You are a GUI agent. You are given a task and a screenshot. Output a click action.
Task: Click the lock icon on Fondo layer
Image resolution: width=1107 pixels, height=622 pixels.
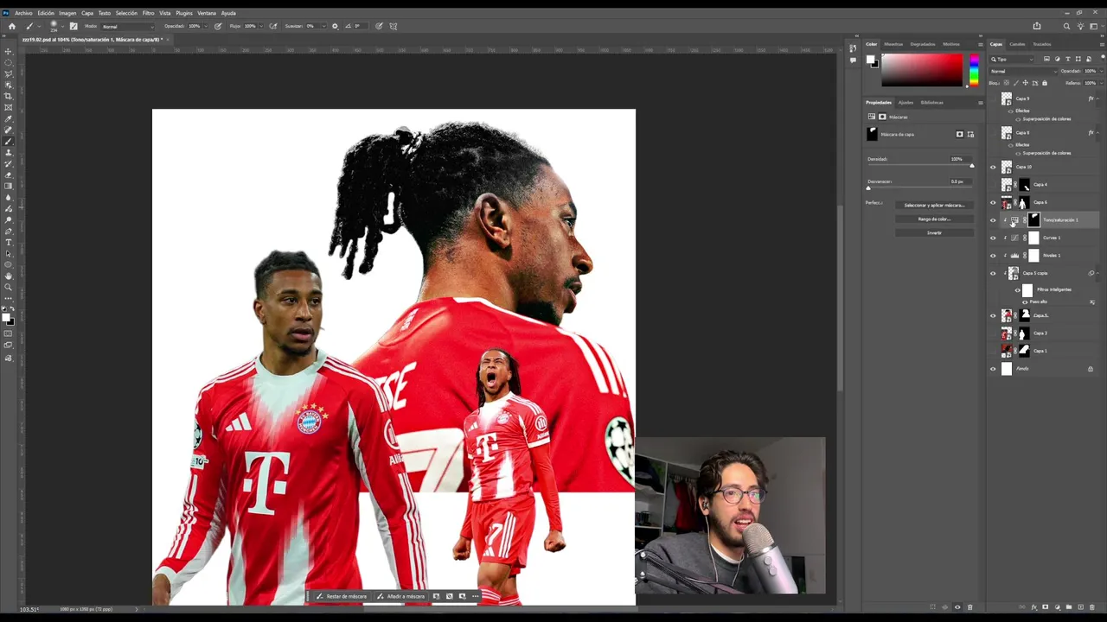point(1091,369)
